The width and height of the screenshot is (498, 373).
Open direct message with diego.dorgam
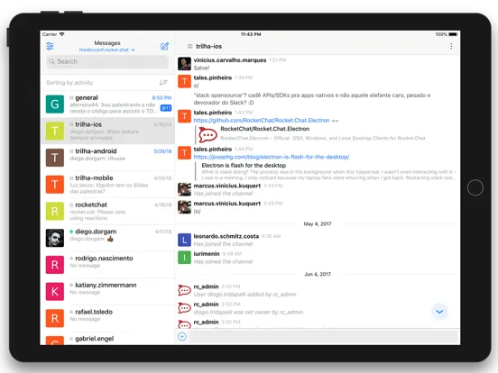coord(108,238)
